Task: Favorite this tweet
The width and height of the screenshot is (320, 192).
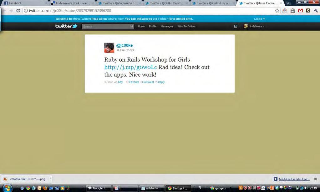Action: pos(132,82)
